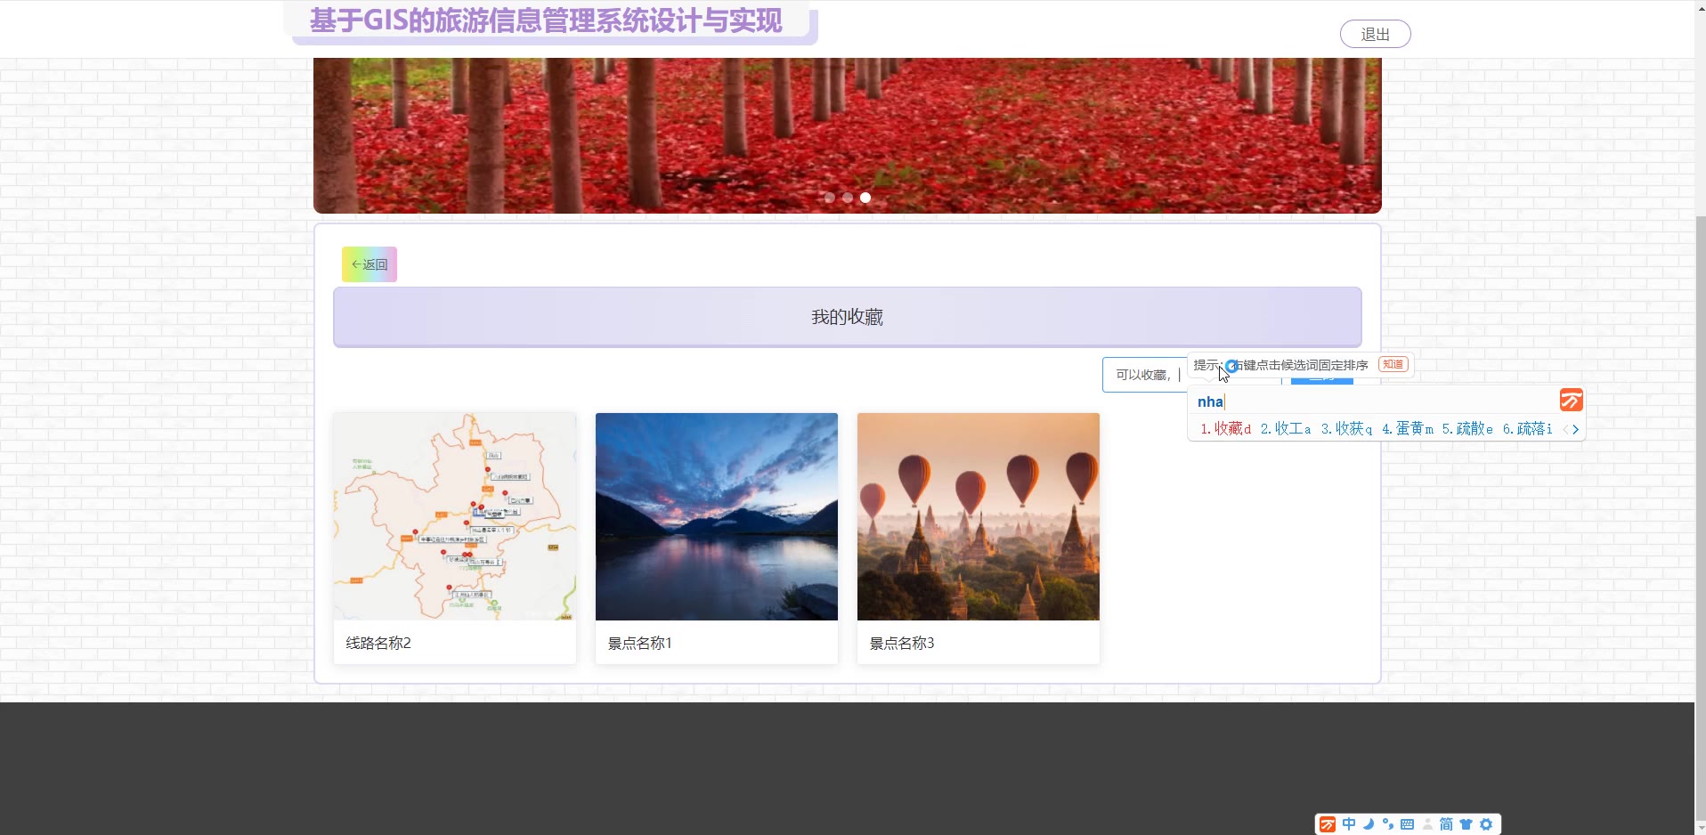Viewport: 1706px width, 835px height.
Task: Click the 我的收藏 heading
Action: click(x=848, y=317)
